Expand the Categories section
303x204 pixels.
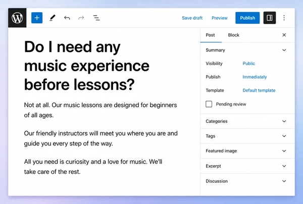point(247,121)
